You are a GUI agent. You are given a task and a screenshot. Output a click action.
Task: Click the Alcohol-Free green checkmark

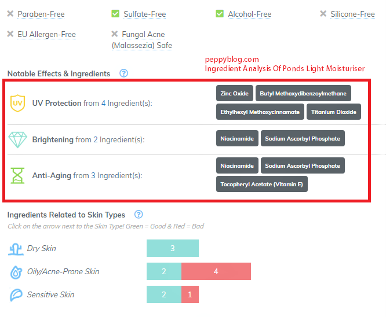coord(220,14)
